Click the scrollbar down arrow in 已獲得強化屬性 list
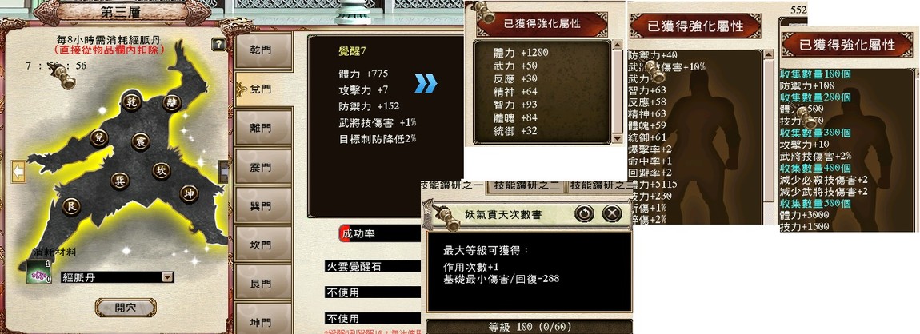The image size is (920, 334). tap(618, 138)
